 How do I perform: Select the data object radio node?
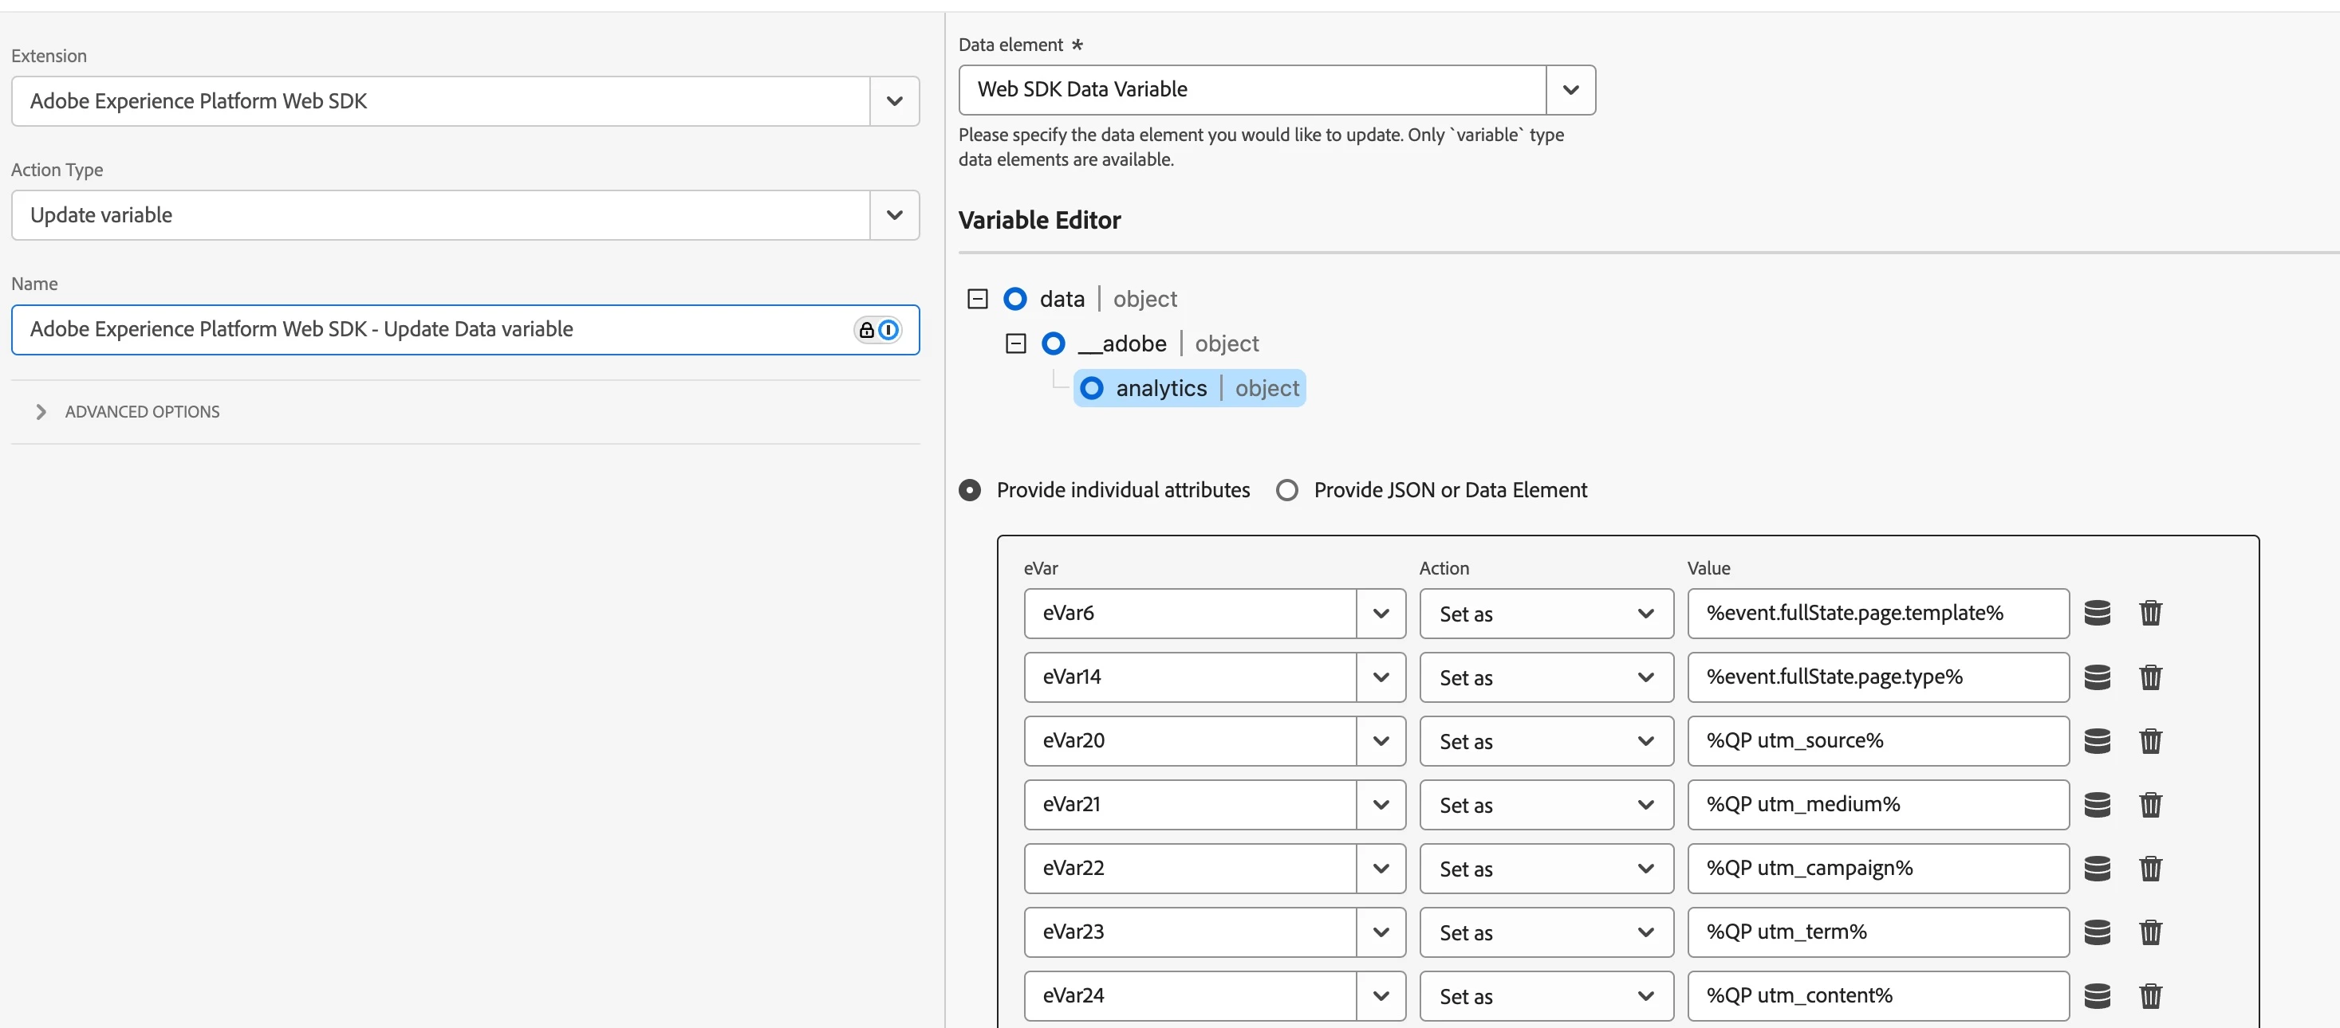coord(1014,299)
